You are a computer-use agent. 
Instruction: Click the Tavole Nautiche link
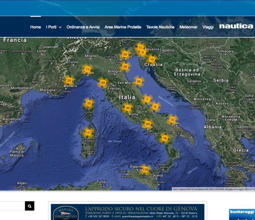pyautogui.click(x=160, y=27)
